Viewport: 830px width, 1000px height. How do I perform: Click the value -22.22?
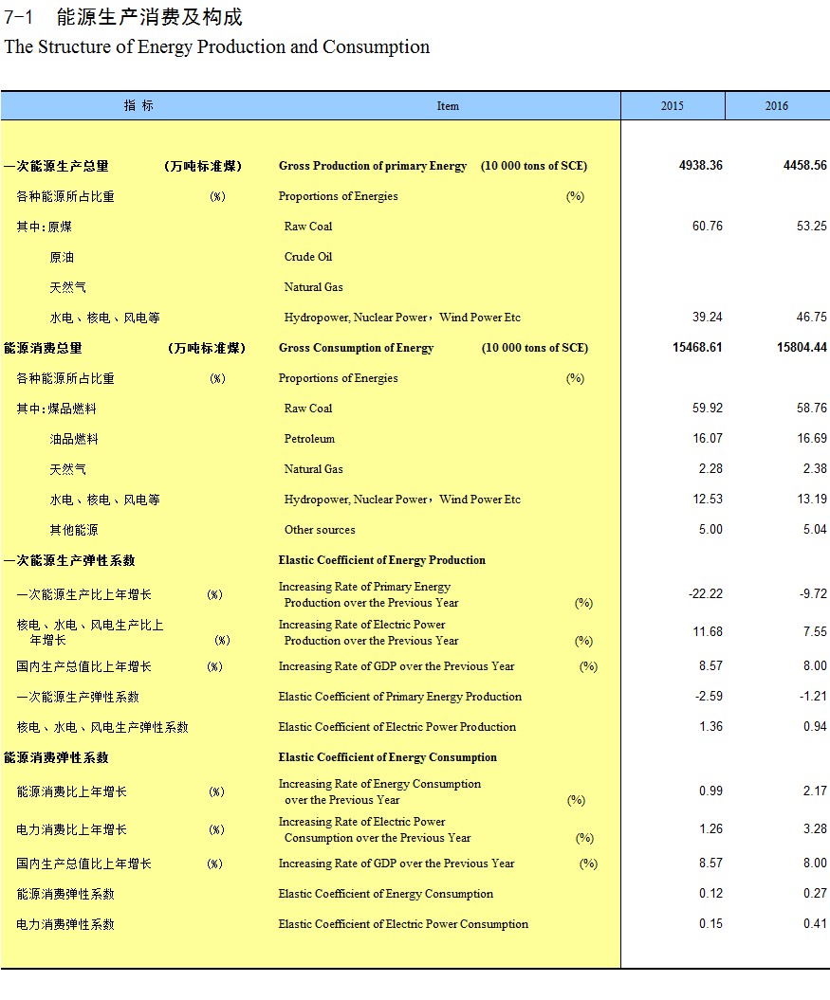pos(706,593)
